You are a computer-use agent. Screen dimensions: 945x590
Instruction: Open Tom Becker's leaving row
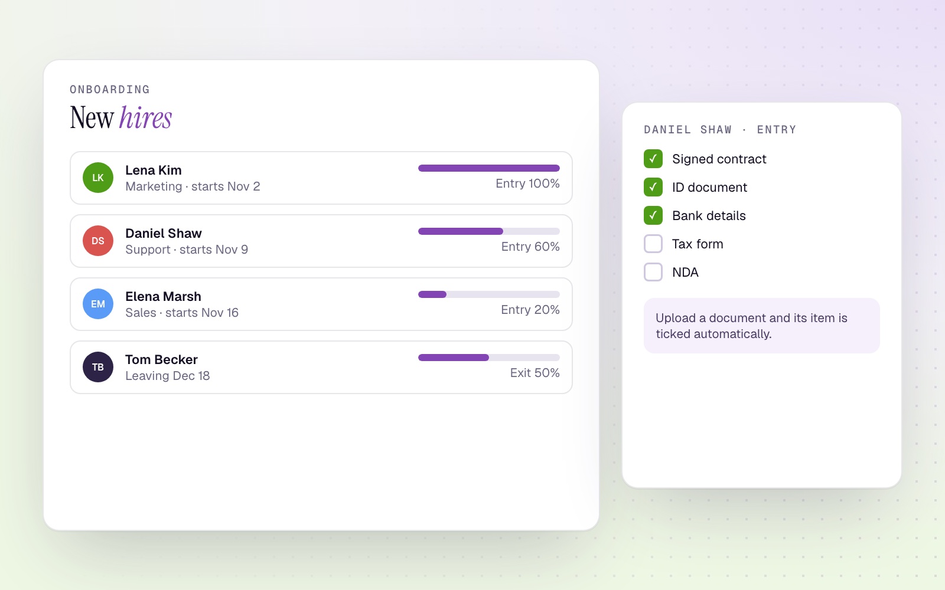pyautogui.click(x=321, y=368)
